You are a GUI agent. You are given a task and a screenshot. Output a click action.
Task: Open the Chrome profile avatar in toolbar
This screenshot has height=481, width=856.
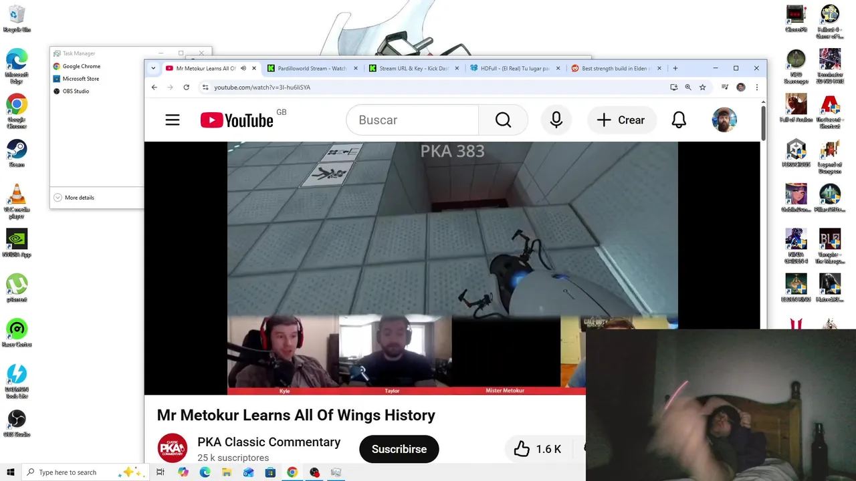click(x=741, y=88)
